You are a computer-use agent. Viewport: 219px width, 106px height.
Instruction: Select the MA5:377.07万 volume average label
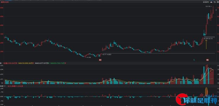pos(42,63)
